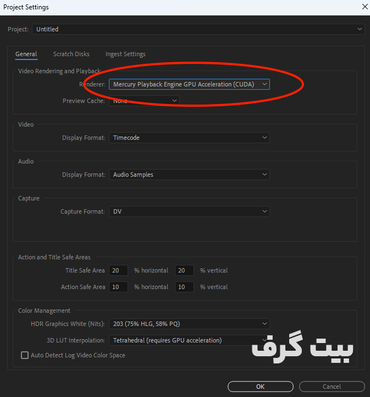
Task: Open the 3D LUT Interpolation dropdown
Action: (189, 340)
